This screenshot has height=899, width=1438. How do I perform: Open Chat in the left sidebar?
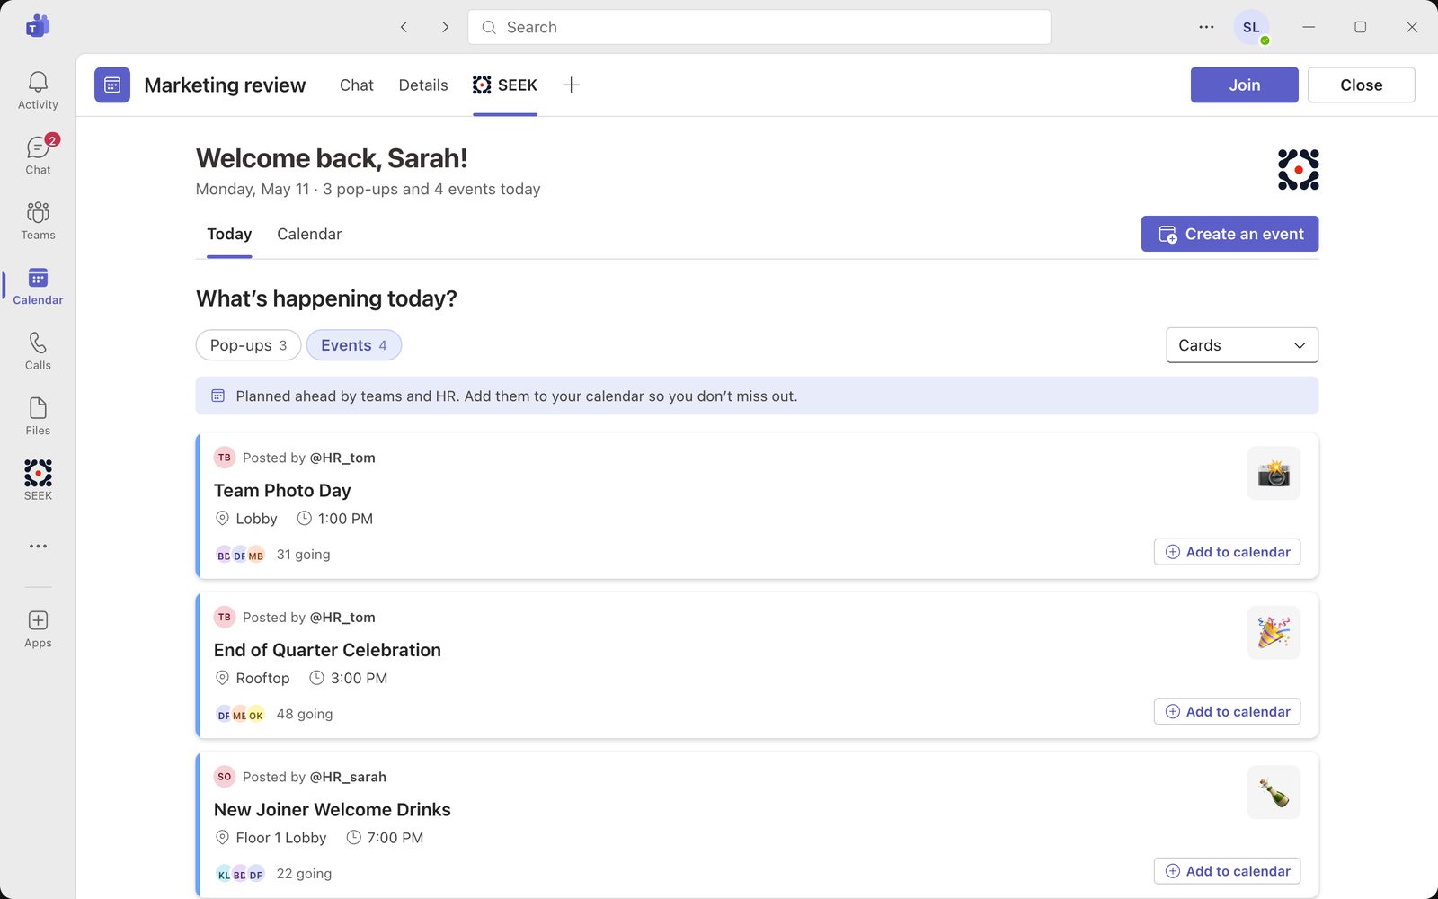(38, 156)
